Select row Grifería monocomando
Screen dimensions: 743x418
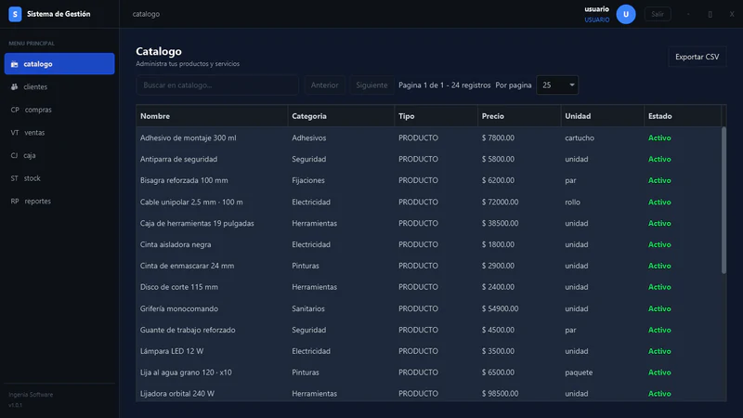[429, 308]
